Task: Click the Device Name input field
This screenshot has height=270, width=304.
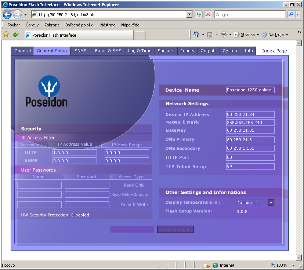Action: point(250,90)
